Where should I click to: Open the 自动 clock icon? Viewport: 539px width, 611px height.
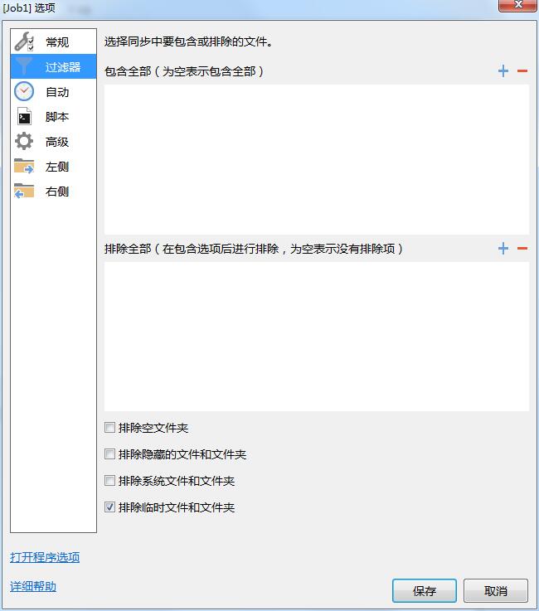(24, 91)
